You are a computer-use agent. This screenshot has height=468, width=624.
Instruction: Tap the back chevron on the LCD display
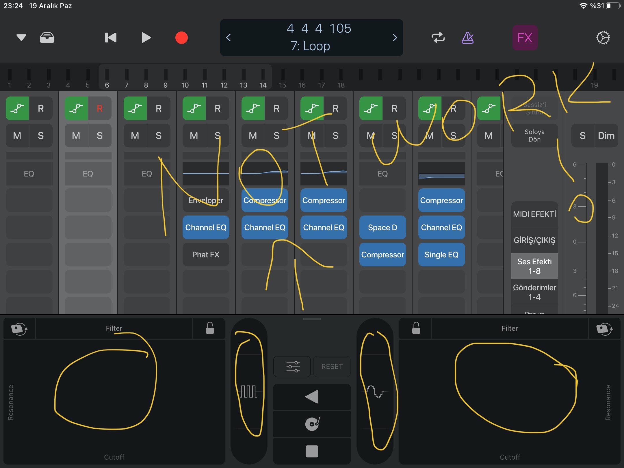click(229, 38)
